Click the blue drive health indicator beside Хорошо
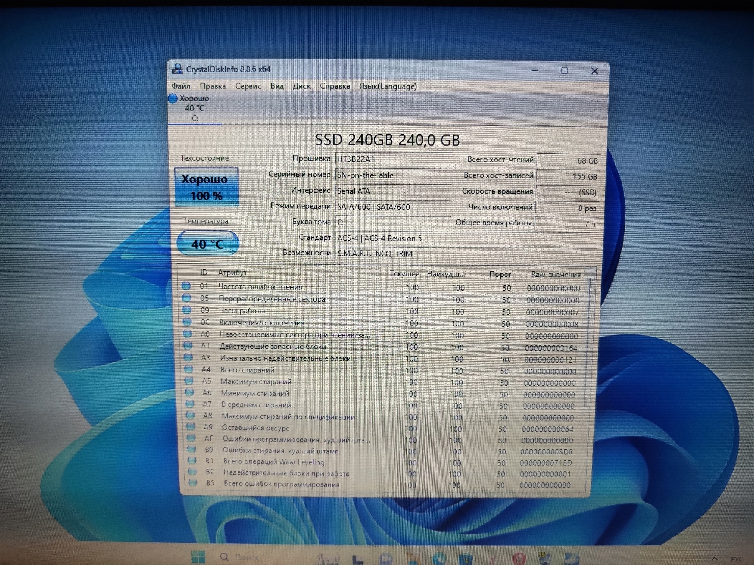The width and height of the screenshot is (754, 565). [173, 98]
